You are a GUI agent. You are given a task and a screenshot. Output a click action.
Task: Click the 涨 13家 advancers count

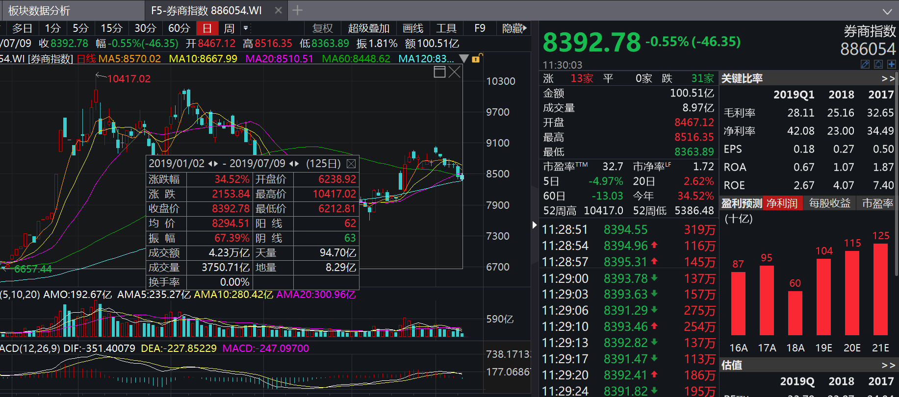[x=568, y=78]
